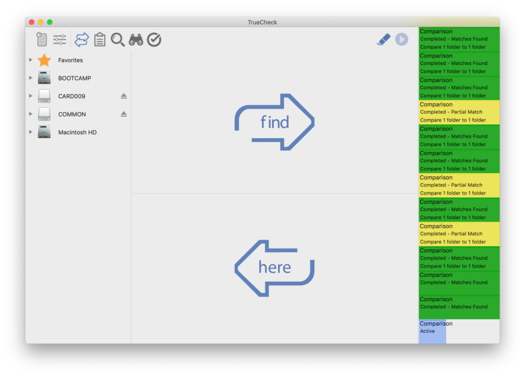Click the topmost green Matches Found comparison

(x=459, y=38)
